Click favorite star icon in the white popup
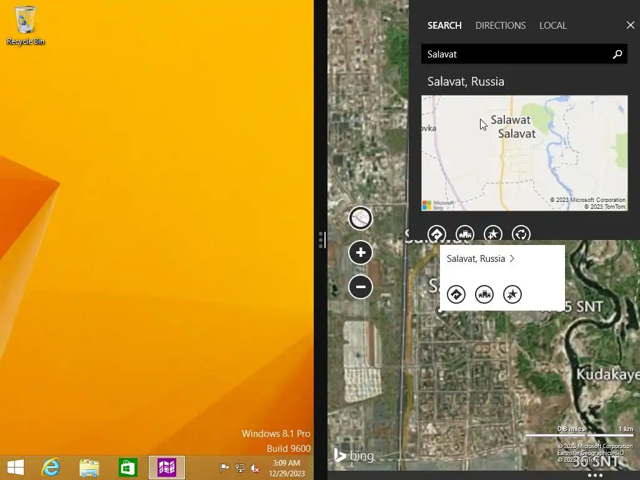640x480 pixels. click(512, 294)
